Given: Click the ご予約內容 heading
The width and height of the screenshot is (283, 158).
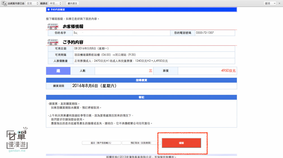Looking at the screenshot, I should click(73, 42).
